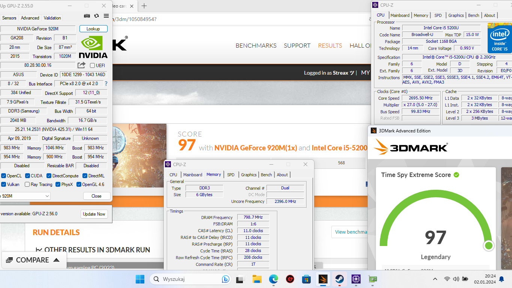Open About tab in top CPU-Z window
This screenshot has height=288, width=512.
click(490, 15)
